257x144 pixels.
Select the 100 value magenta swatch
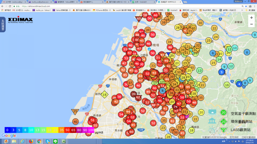click(x=91, y=130)
